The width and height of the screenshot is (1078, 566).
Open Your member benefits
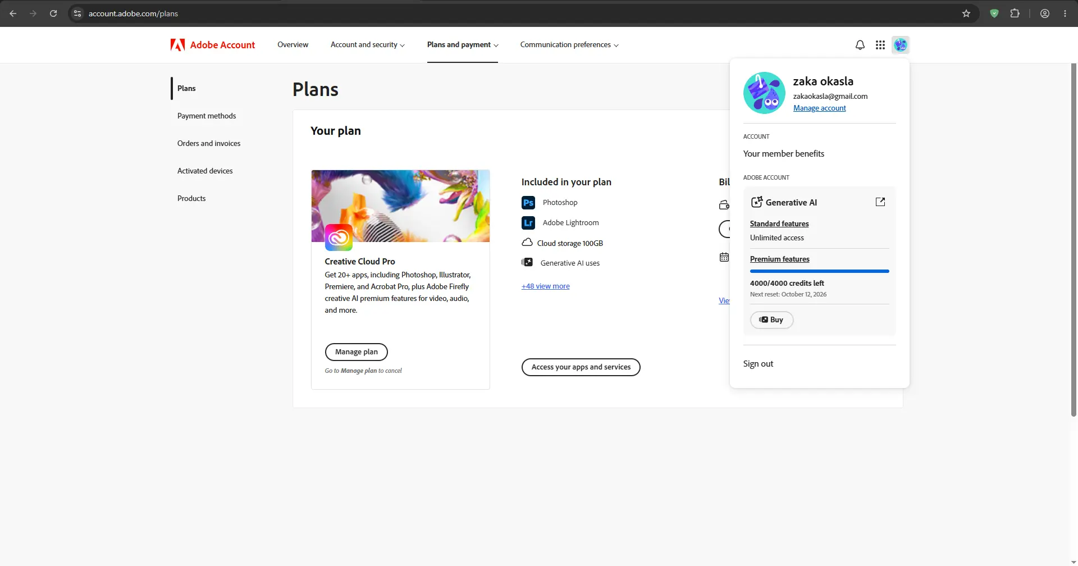(x=784, y=154)
